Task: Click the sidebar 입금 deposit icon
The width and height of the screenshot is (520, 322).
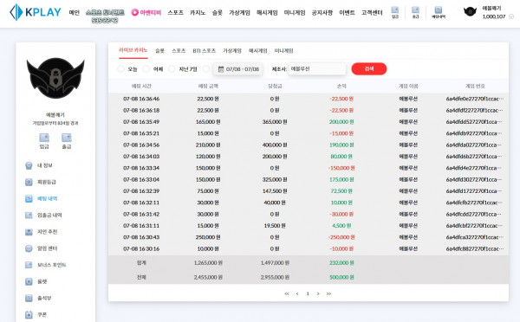Action: click(44, 138)
